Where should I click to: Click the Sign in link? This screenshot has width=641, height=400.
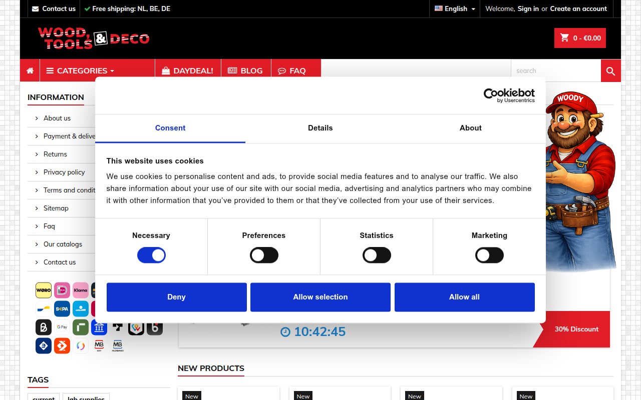pos(528,8)
